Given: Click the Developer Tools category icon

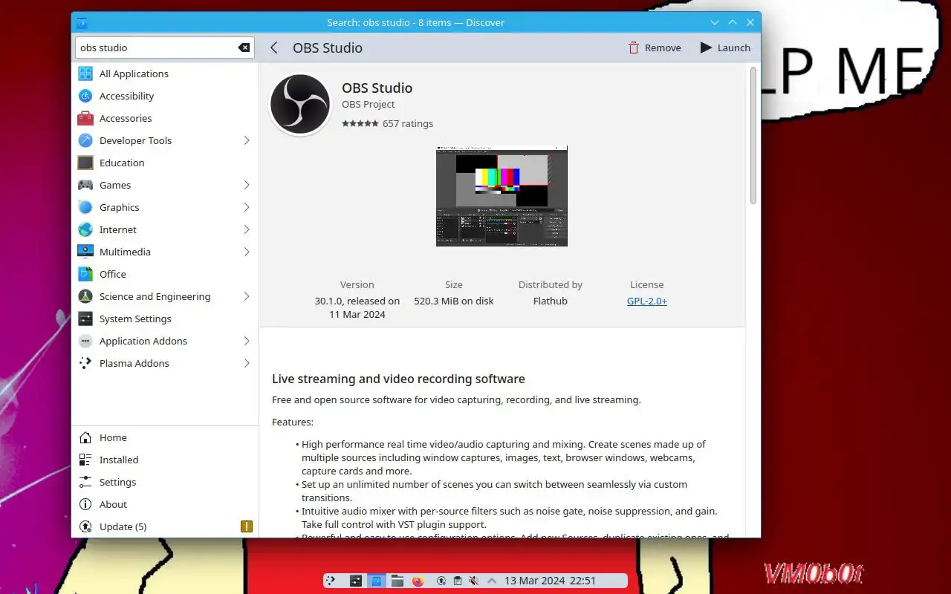Looking at the screenshot, I should (85, 140).
